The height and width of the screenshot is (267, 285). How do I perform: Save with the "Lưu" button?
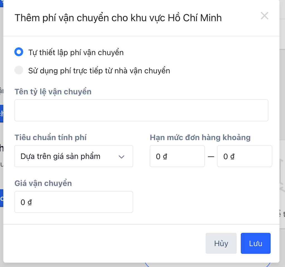tap(255, 243)
